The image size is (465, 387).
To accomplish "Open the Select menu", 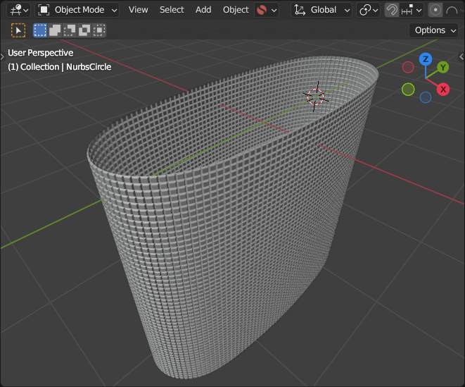I will tap(172, 10).
